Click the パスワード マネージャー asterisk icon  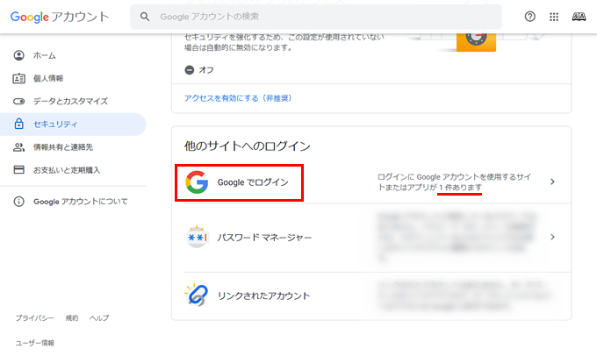click(197, 237)
